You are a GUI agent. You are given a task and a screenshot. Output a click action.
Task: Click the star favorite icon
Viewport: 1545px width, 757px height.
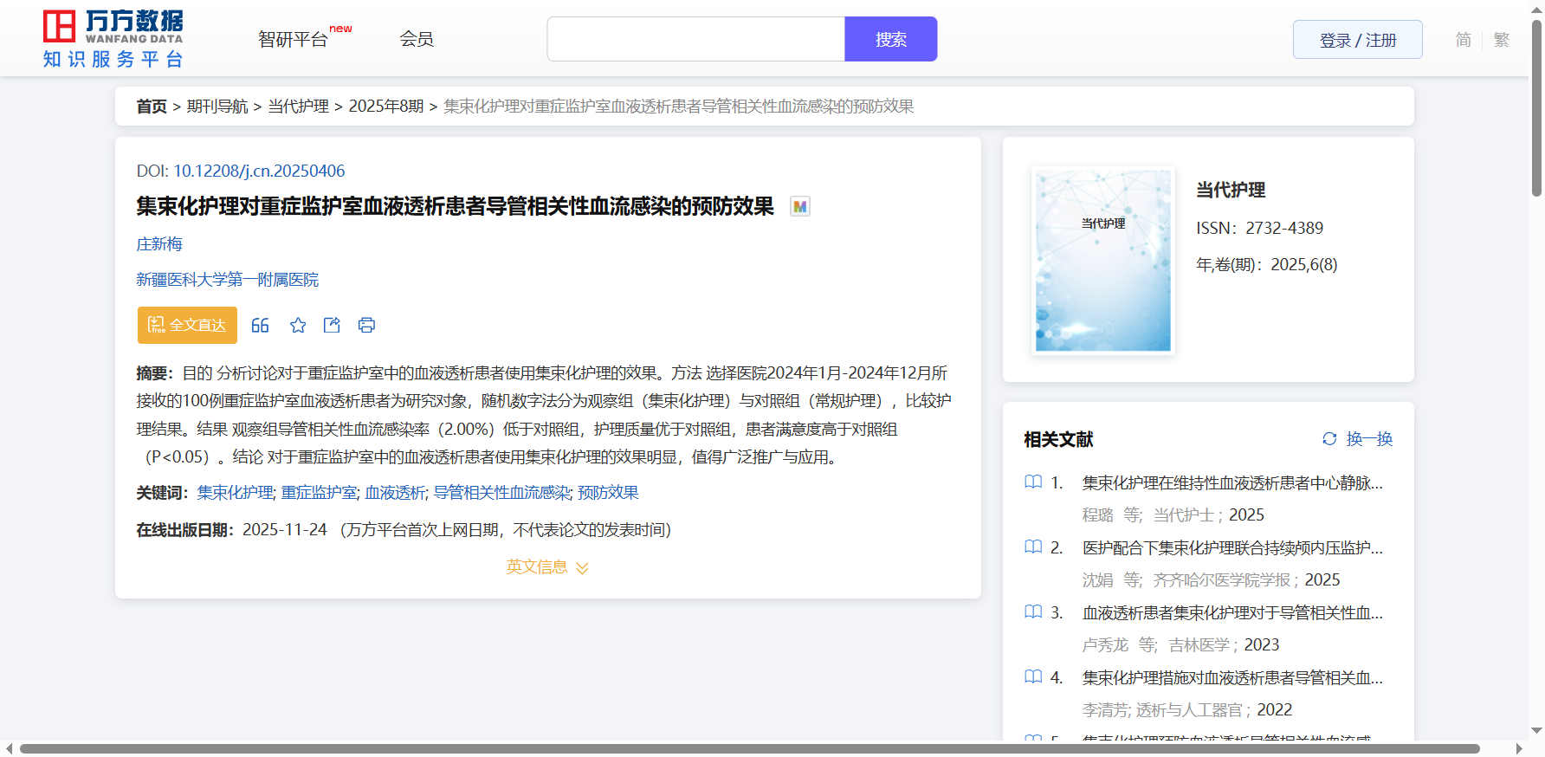[x=298, y=326]
